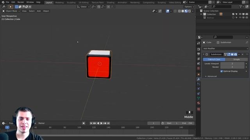The width and height of the screenshot is (250, 140).
Task: Click the Blender logo icon
Action: (3, 2)
